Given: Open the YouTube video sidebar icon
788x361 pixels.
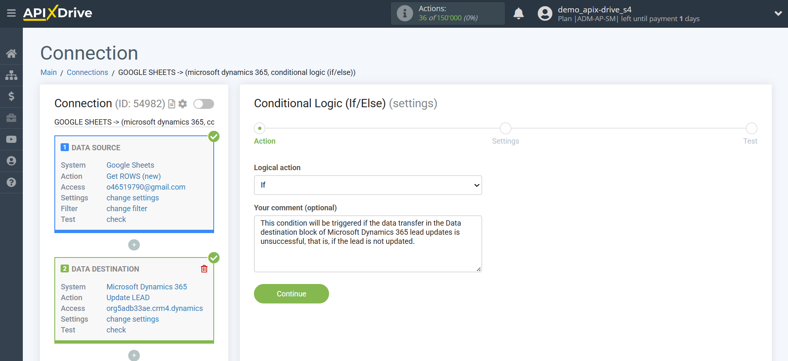Looking at the screenshot, I should click(11, 140).
